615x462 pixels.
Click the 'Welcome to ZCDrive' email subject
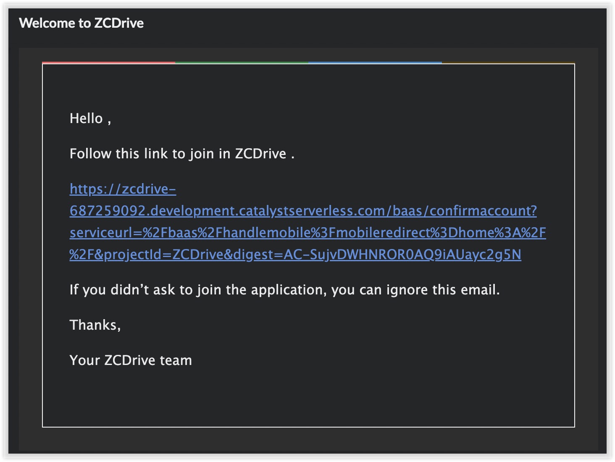click(x=81, y=23)
